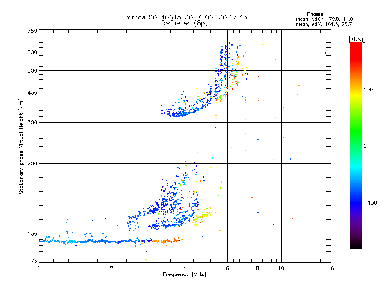Click the 'Phases' label above the statistics
This screenshot has height=292, width=389.
click(x=315, y=14)
